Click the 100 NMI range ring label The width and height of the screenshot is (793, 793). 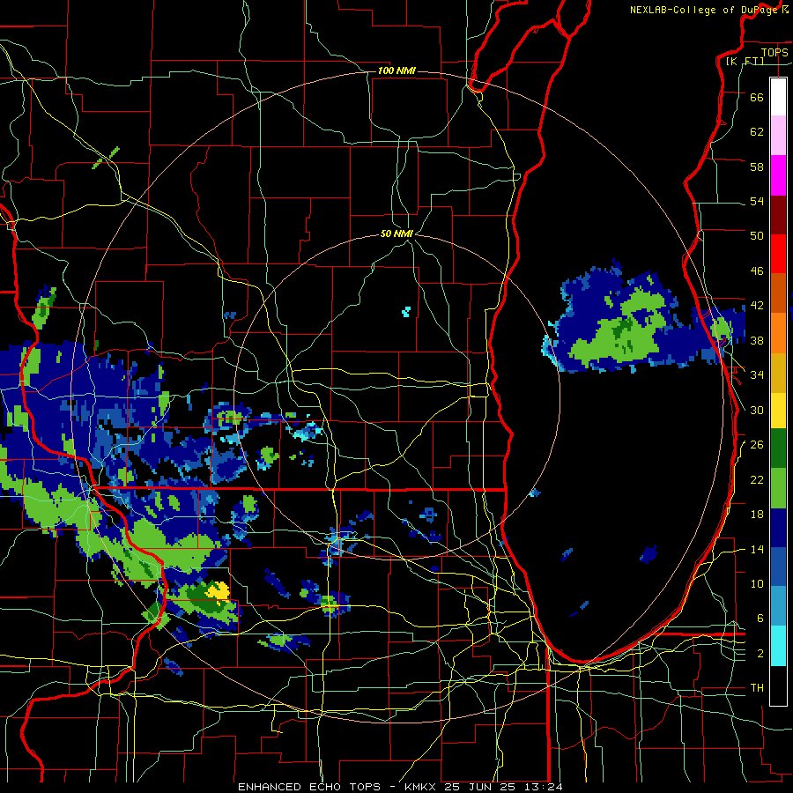tap(396, 70)
